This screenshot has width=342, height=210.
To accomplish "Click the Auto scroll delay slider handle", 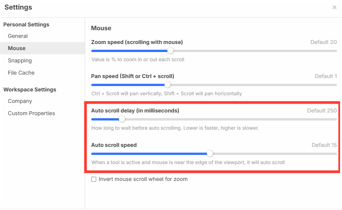I will click(122, 119).
